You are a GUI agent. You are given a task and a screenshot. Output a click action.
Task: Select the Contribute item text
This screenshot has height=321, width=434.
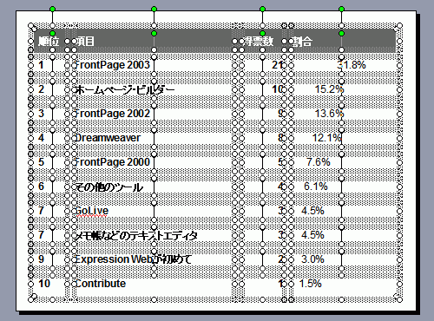pyautogui.click(x=101, y=284)
